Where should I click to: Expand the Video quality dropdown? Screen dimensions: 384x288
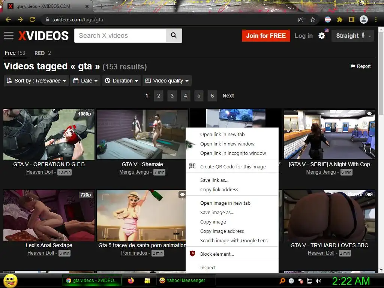(167, 81)
